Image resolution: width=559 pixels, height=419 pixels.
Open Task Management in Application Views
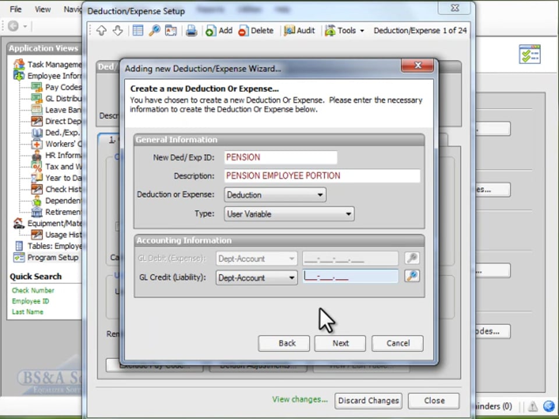point(47,65)
